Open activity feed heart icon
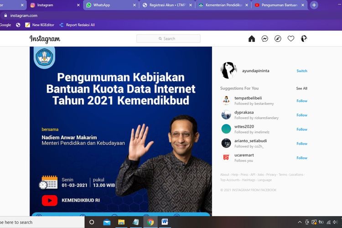The height and width of the screenshot is (228, 342). [x=291, y=39]
